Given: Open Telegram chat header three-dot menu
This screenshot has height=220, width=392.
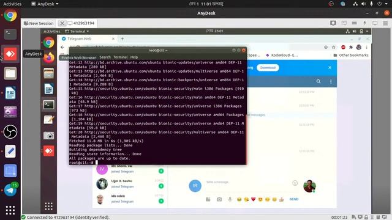Looking at the screenshot, I should pyautogui.click(x=331, y=81).
